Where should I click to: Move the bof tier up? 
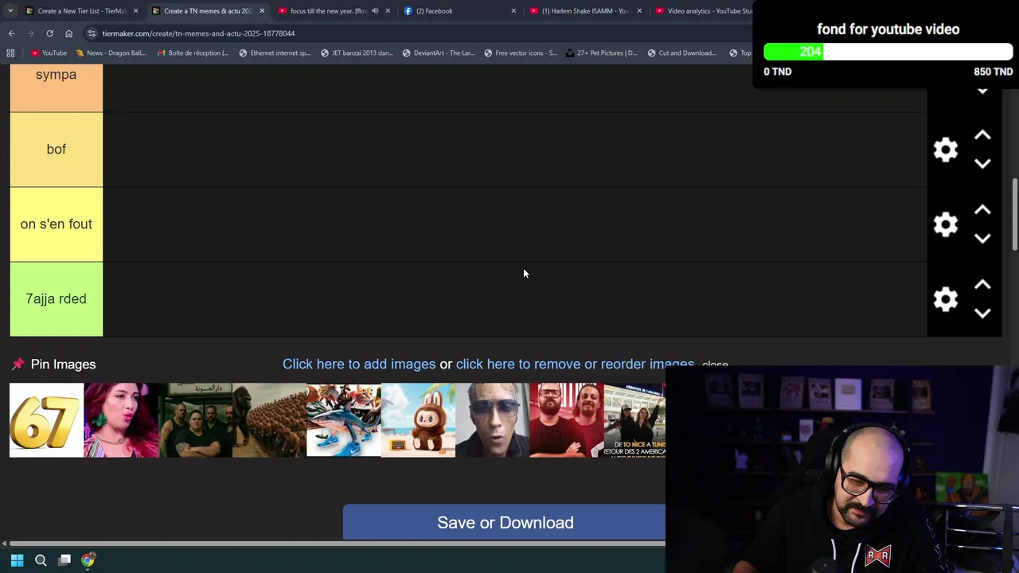point(982,135)
